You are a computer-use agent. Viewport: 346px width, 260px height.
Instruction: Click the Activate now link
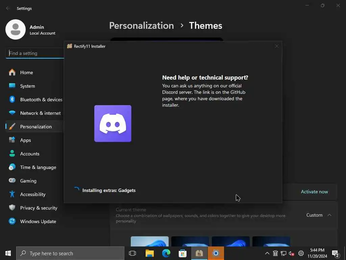click(314, 192)
